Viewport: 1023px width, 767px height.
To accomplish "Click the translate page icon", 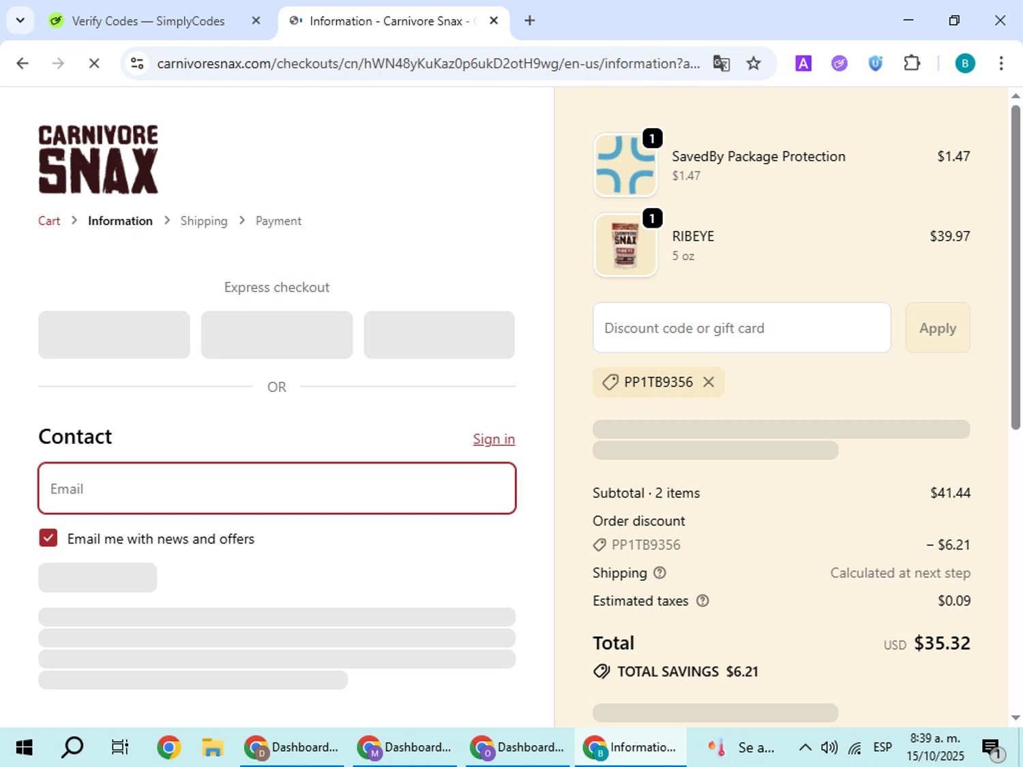I will (721, 63).
